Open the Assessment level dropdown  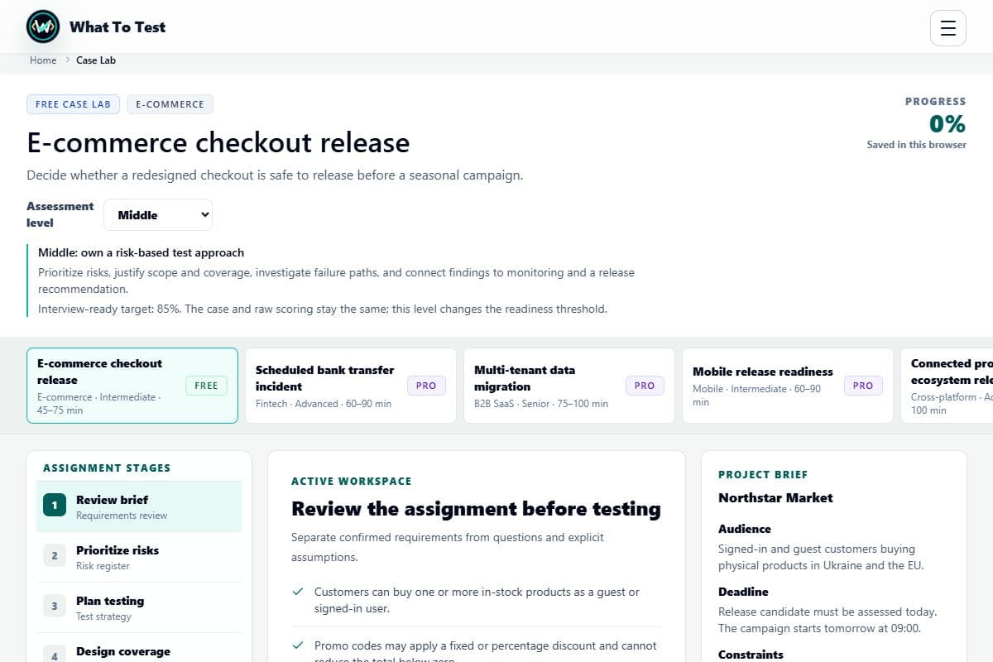[158, 215]
